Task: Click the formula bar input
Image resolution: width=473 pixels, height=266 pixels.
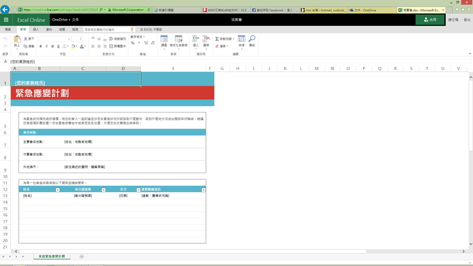Action: (240, 62)
